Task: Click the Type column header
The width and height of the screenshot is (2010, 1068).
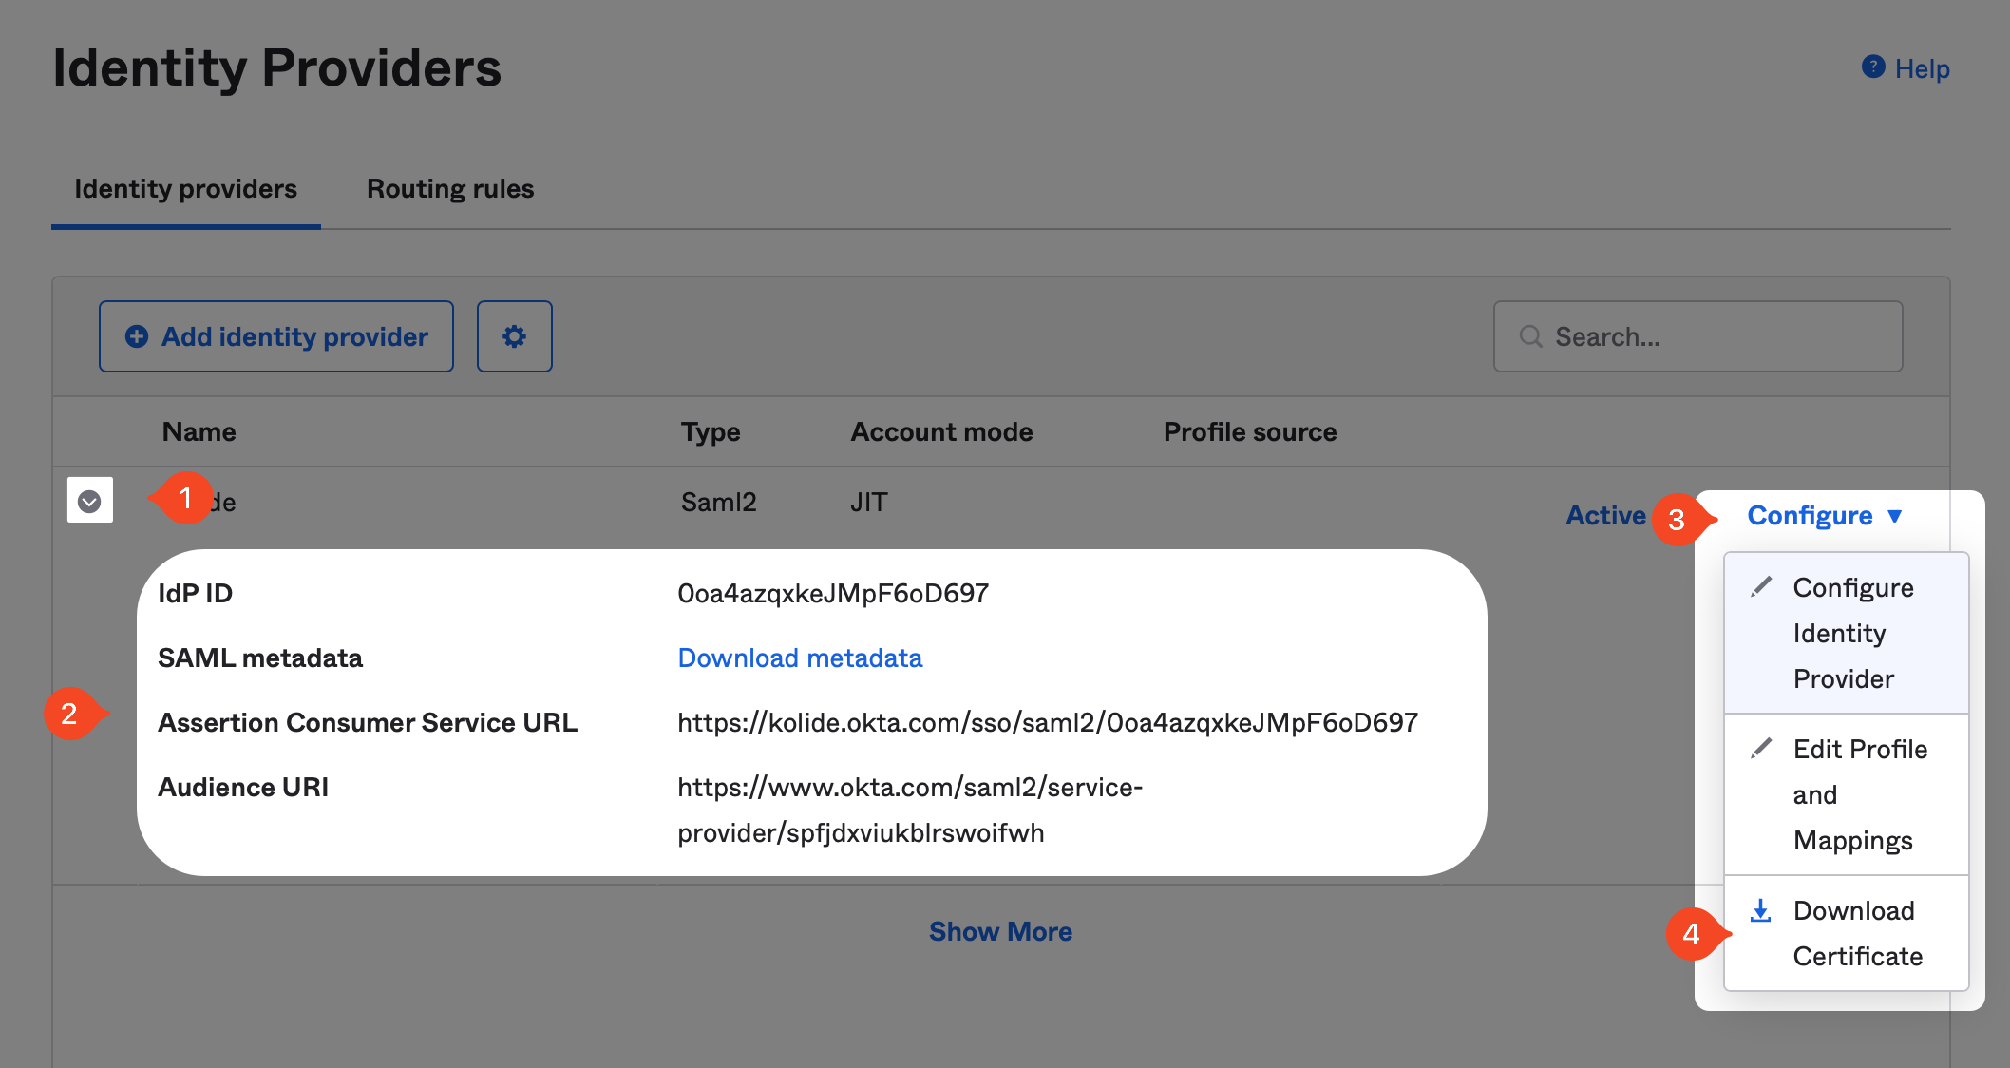Action: point(711,431)
